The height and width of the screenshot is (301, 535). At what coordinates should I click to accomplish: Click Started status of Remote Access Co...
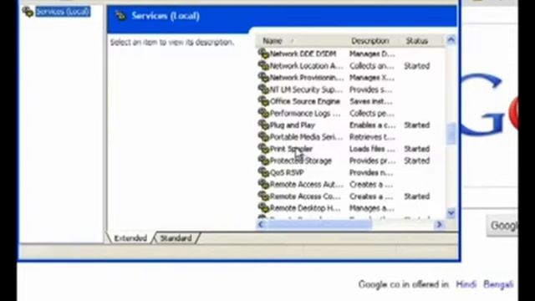click(x=416, y=196)
